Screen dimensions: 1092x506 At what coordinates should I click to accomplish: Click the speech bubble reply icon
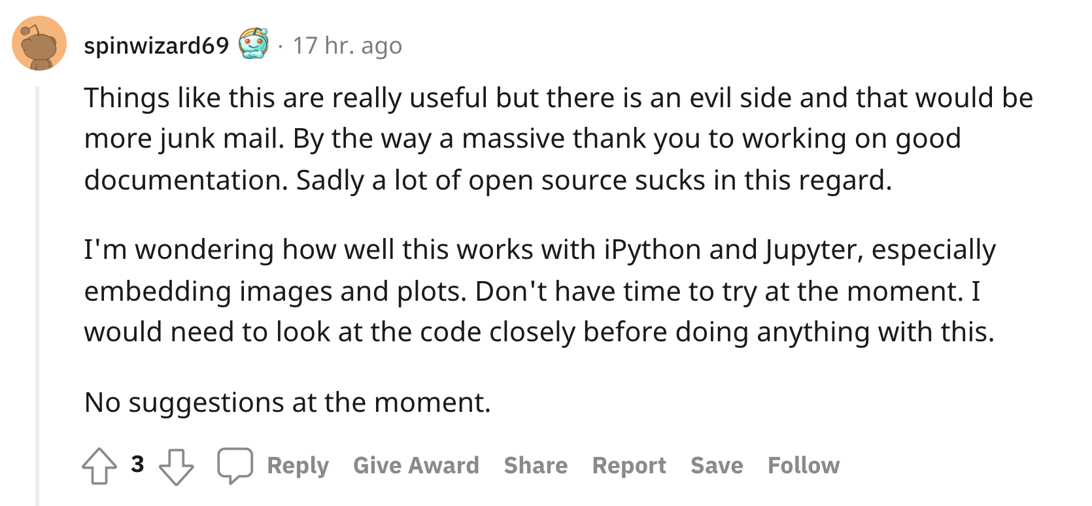[x=235, y=465]
